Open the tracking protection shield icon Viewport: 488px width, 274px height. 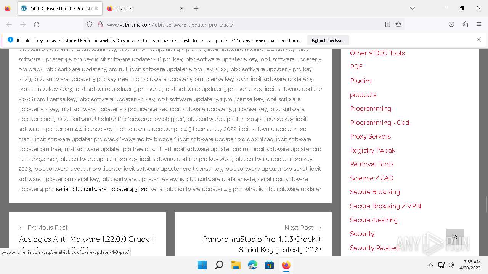point(90,24)
